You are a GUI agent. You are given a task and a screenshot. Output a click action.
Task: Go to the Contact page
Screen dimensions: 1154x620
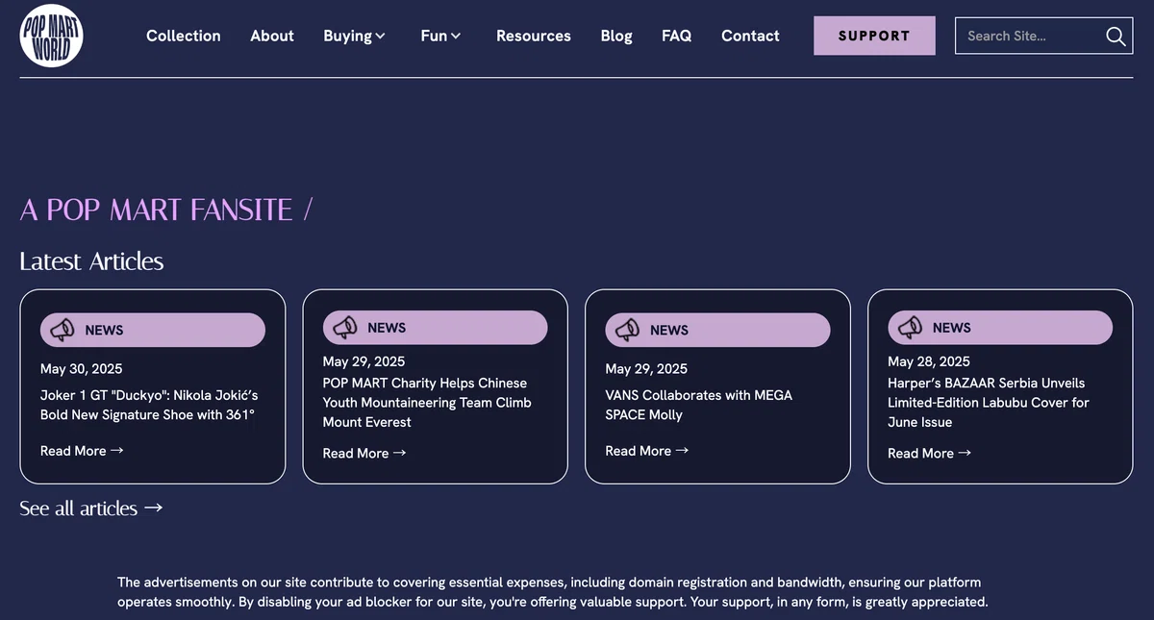(x=750, y=36)
